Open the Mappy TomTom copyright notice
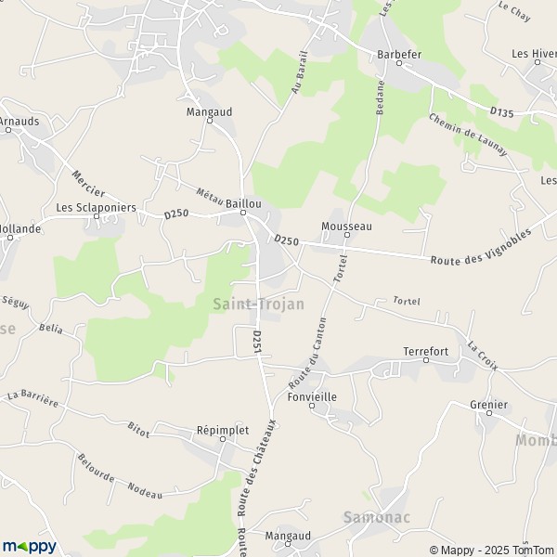557x557 pixels. [493, 551]
